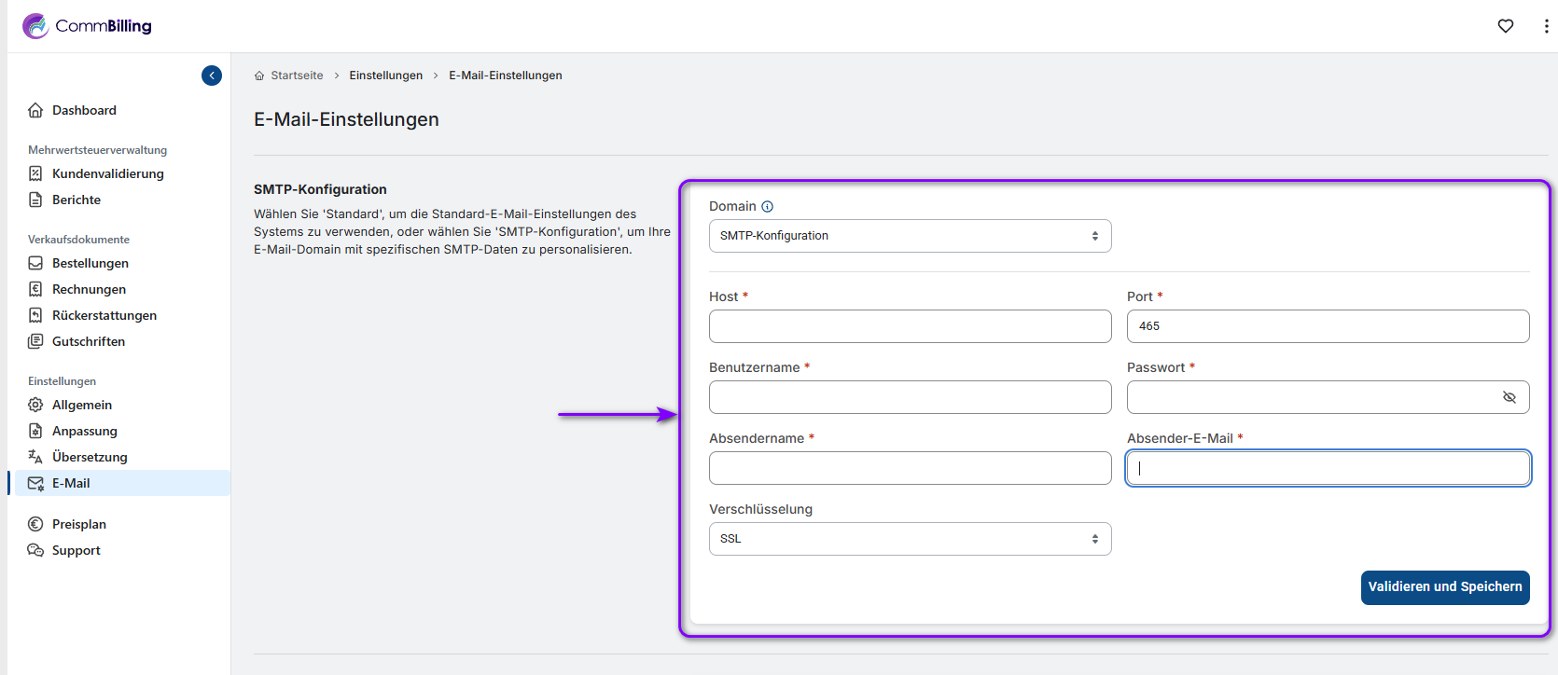1558x675 pixels.
Task: Click the Support chat icon
Action: point(35,550)
